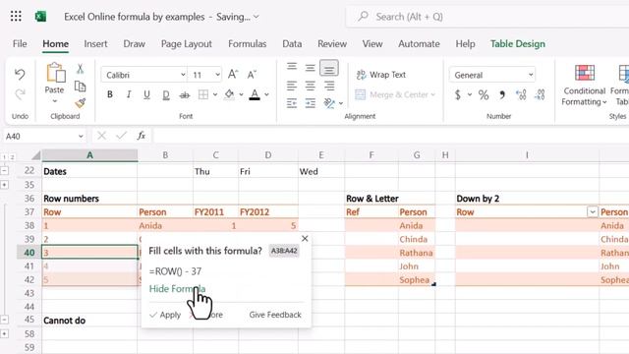Click the formula bar input
The image size is (629, 354).
[391, 136]
